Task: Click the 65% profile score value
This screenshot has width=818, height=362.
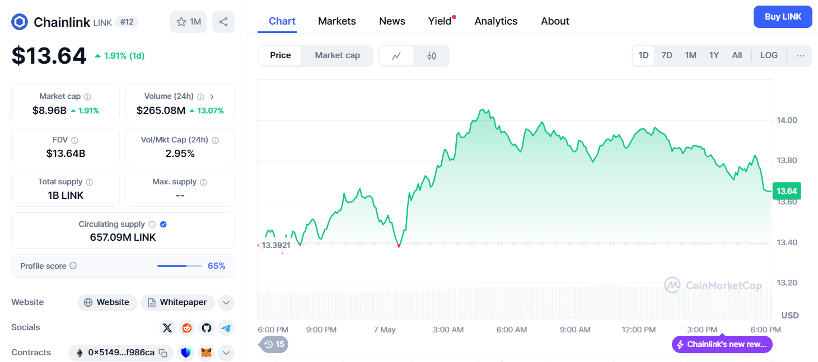Action: click(x=217, y=266)
